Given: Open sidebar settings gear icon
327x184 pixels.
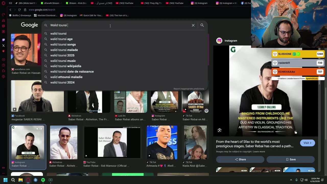Looking at the screenshot, I should [x=3, y=76].
